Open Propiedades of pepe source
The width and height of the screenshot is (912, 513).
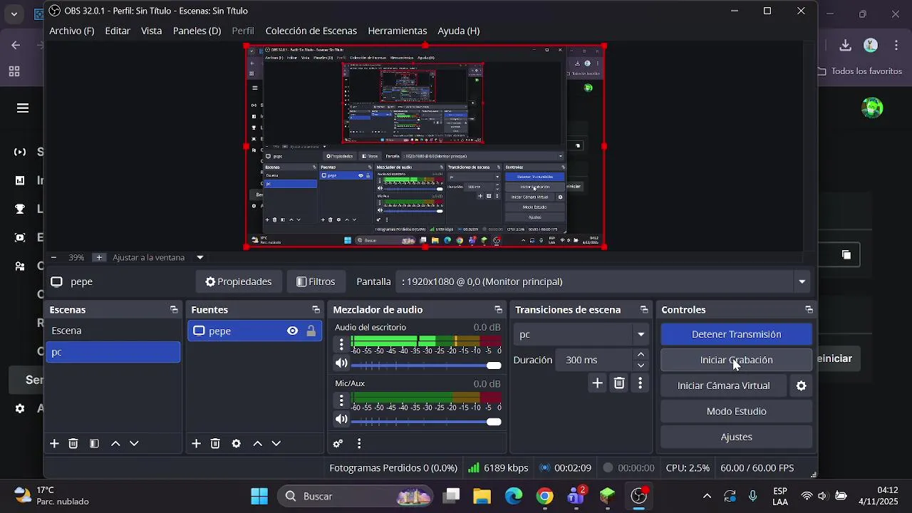(x=239, y=281)
